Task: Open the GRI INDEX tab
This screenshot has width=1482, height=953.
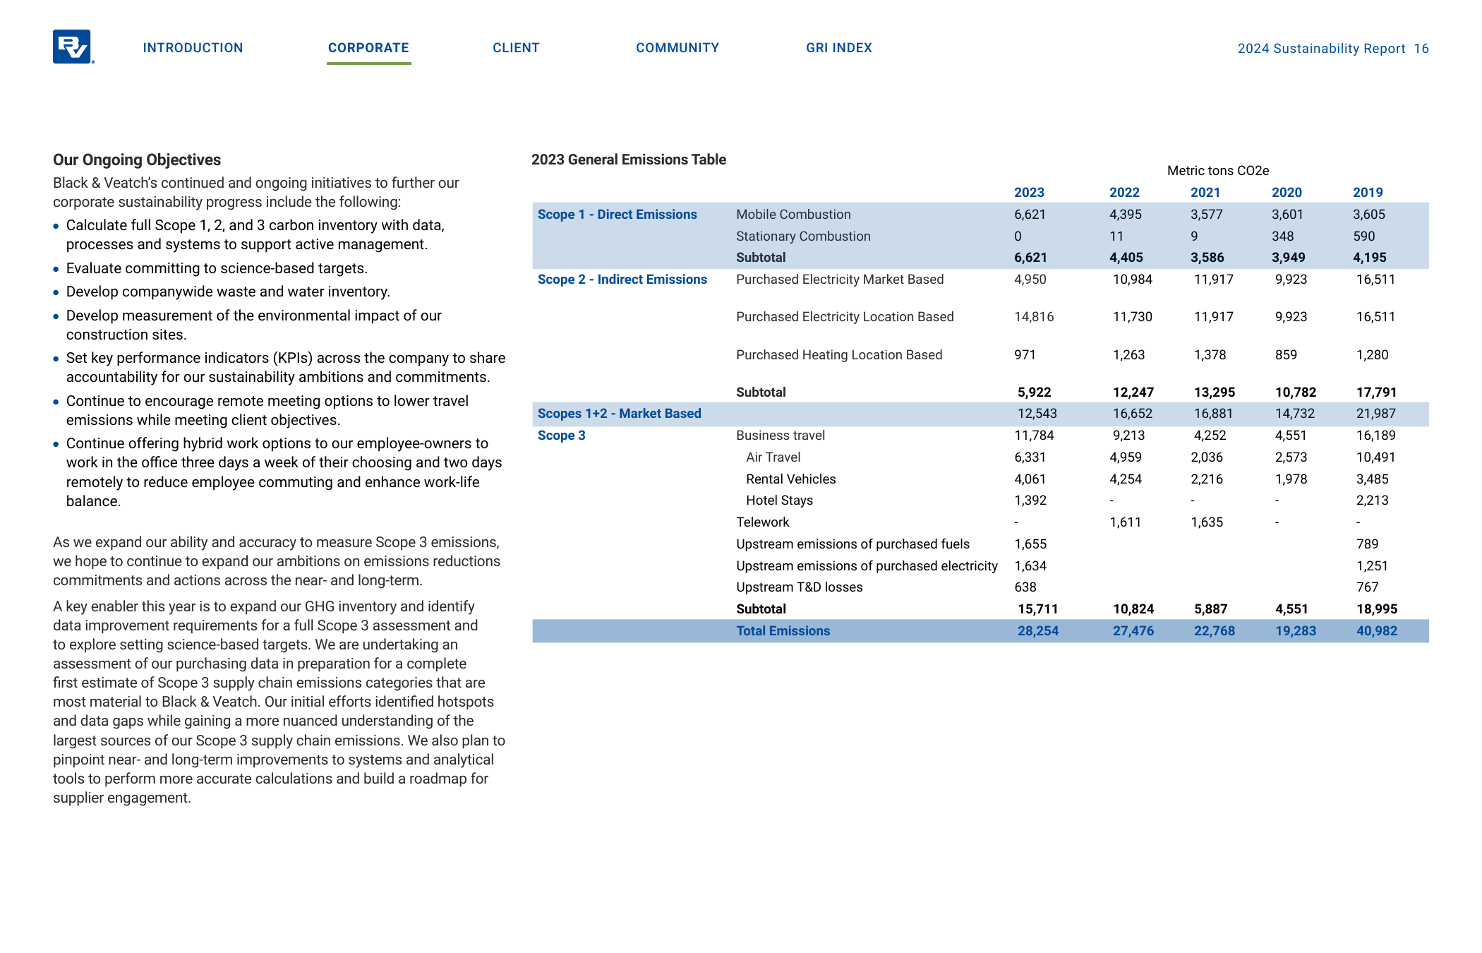Action: tap(839, 48)
